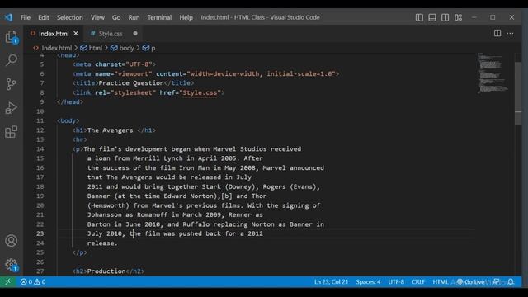Screen dimensions: 528x297
Task: Click the closing </p> tag
Action: (80, 252)
